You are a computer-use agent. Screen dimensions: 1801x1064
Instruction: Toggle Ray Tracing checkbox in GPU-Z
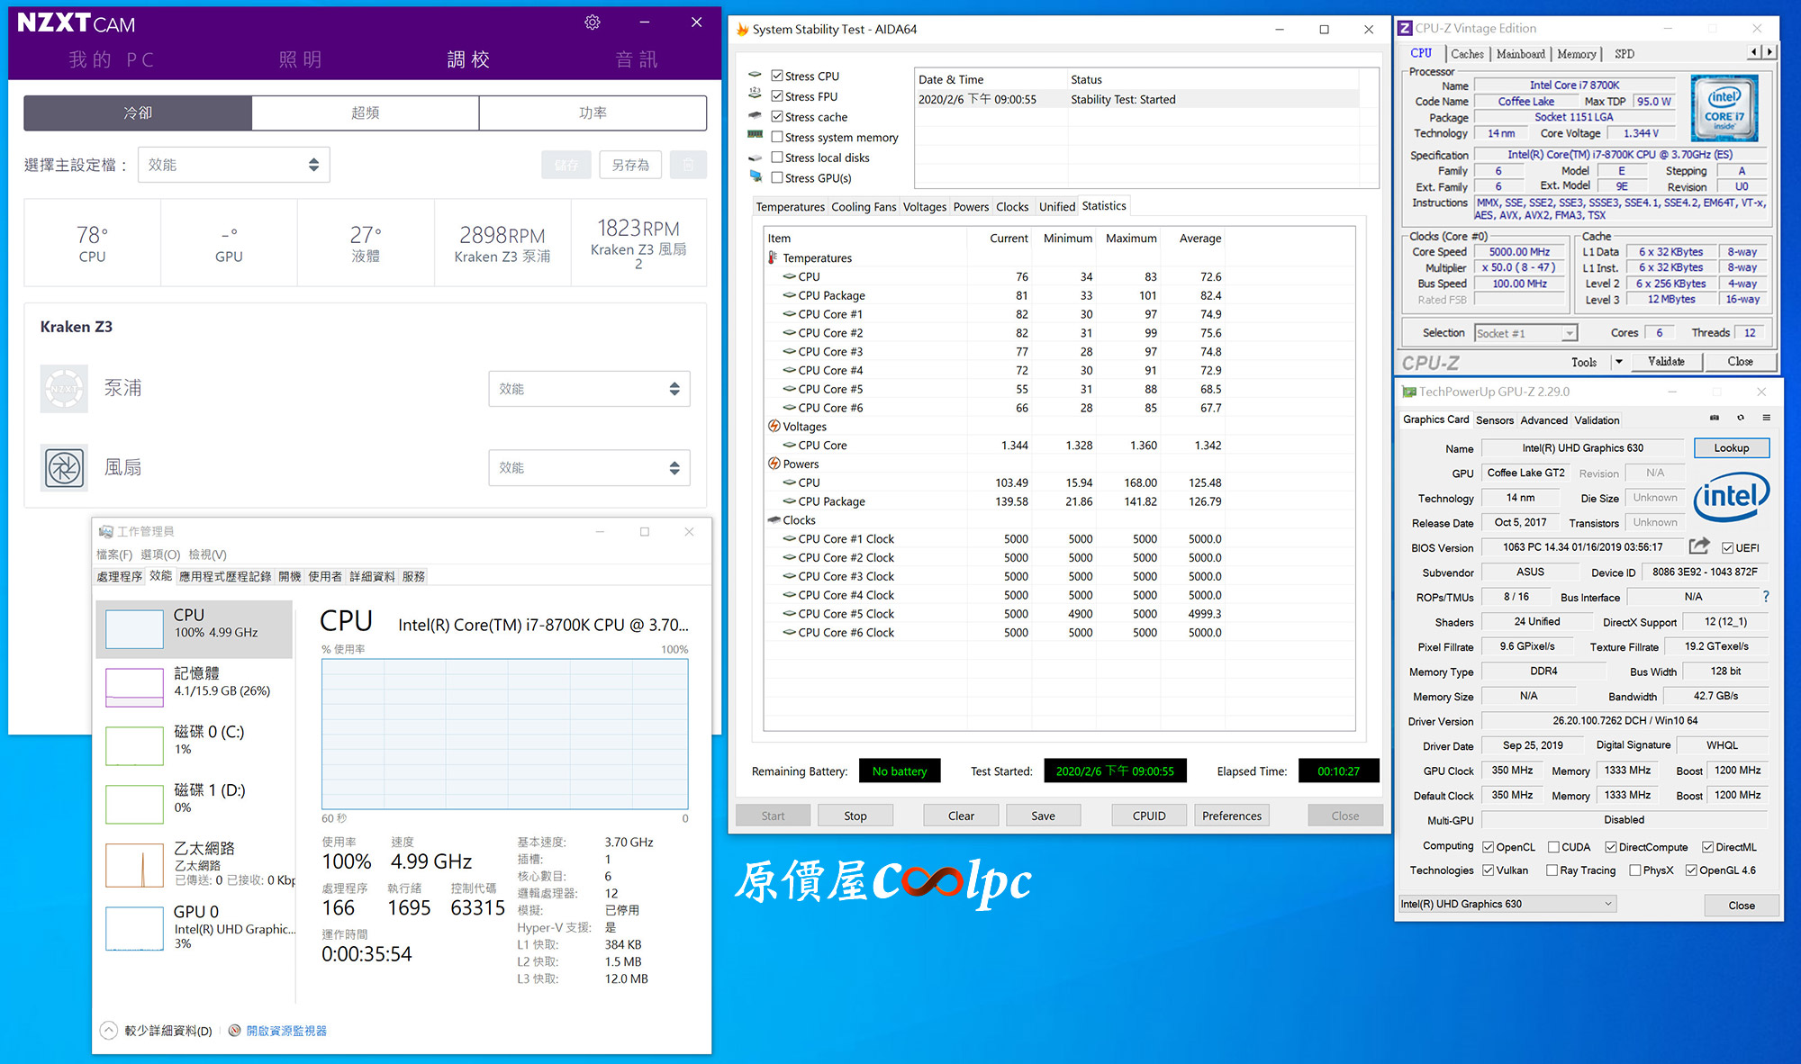[1552, 870]
